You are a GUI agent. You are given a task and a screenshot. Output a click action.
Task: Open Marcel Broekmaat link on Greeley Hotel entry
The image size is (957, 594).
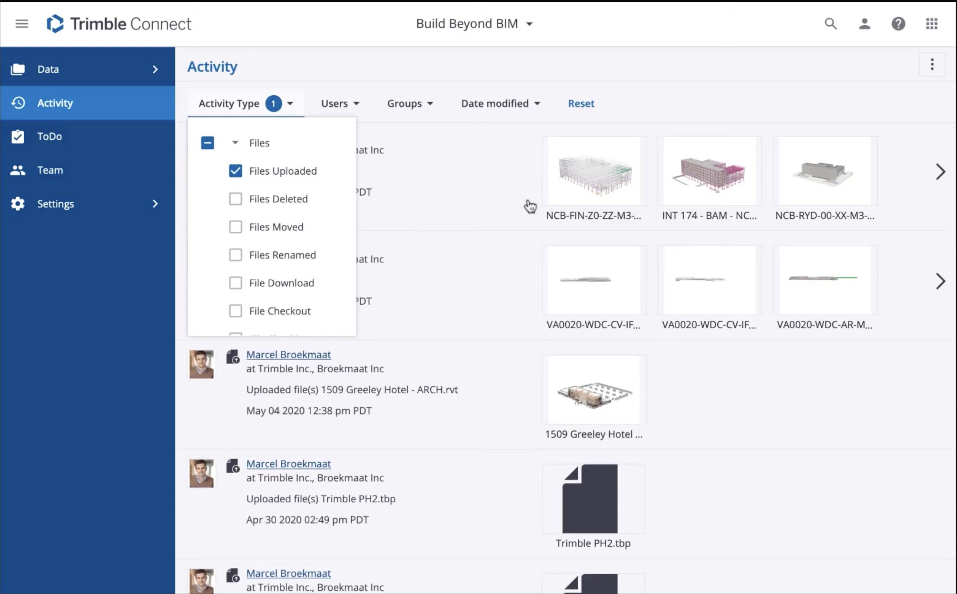tap(289, 355)
